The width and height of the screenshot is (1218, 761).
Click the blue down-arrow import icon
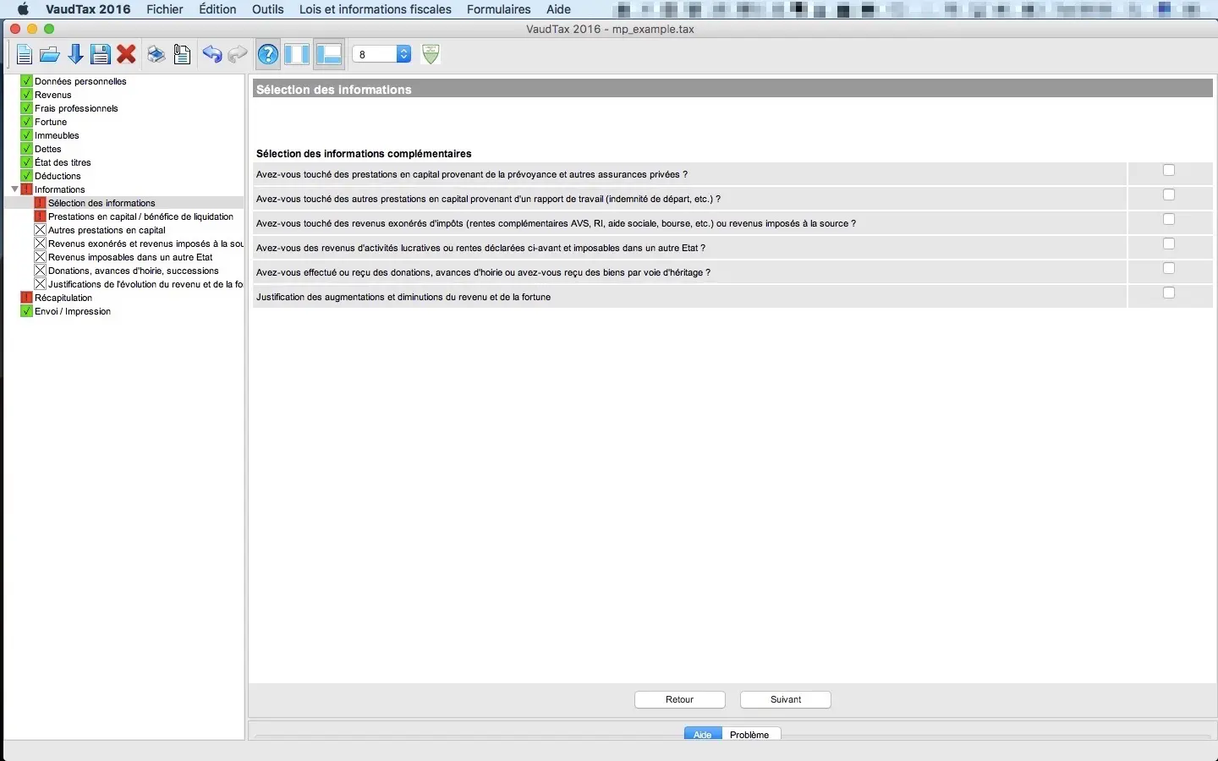tap(75, 55)
